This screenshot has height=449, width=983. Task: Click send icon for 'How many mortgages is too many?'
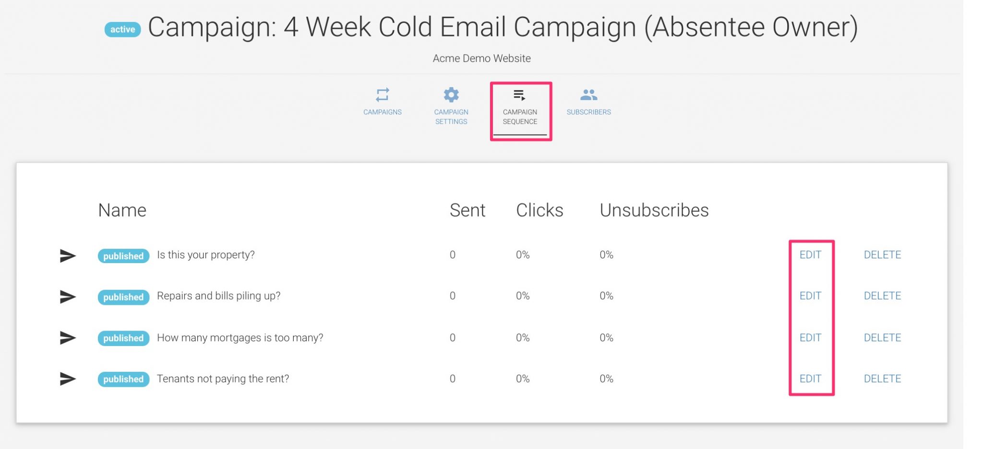(68, 338)
